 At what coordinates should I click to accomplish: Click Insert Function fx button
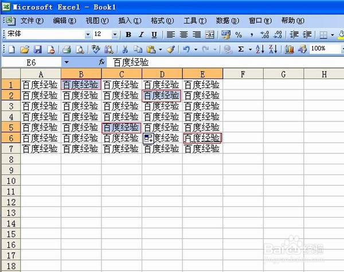pos(101,62)
